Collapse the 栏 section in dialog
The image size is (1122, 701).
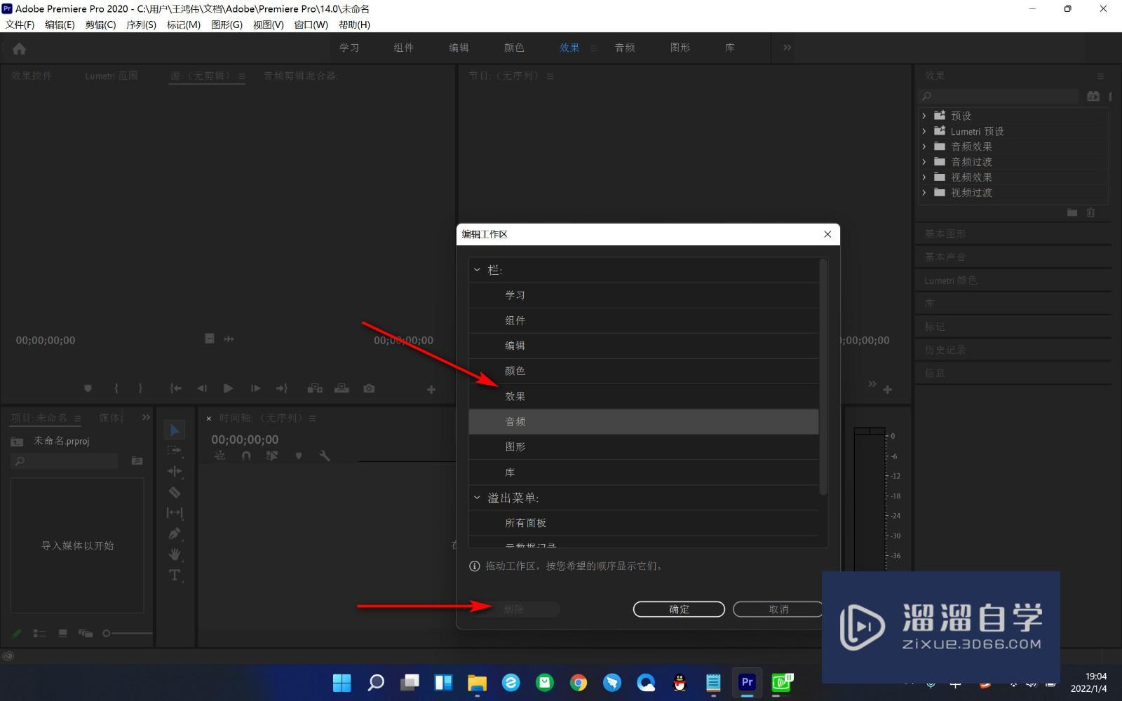click(x=477, y=270)
